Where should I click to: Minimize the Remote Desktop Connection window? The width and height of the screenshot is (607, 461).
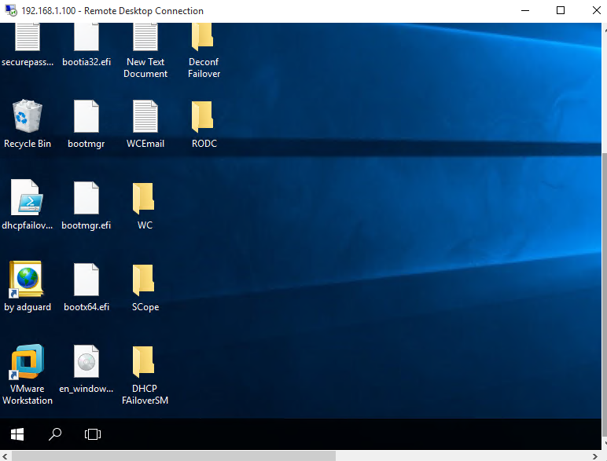pyautogui.click(x=525, y=10)
